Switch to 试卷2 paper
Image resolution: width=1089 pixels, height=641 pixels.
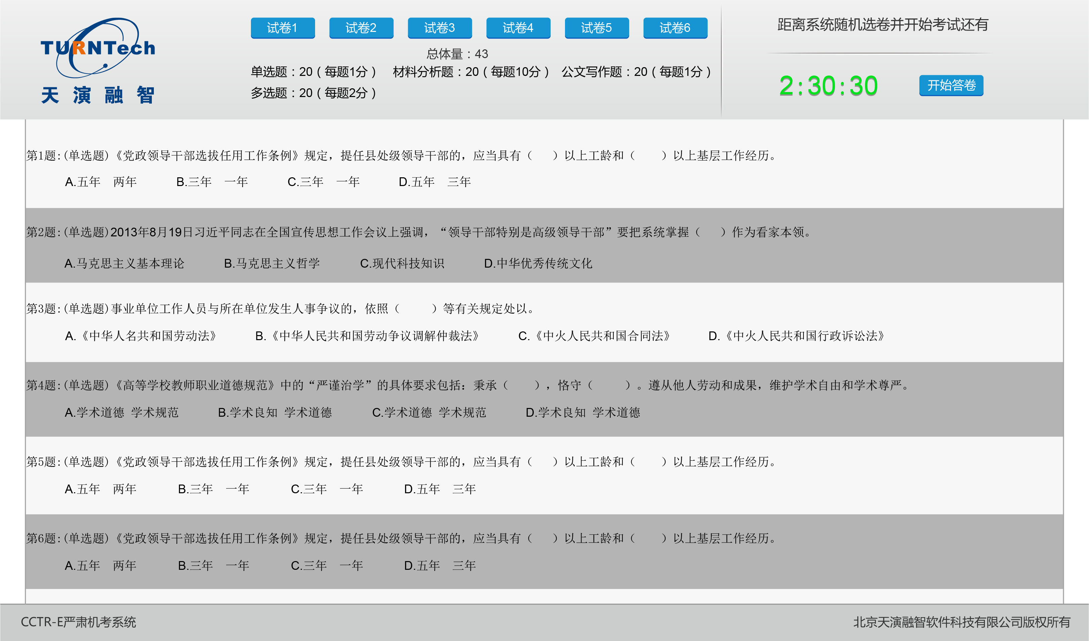(x=361, y=28)
